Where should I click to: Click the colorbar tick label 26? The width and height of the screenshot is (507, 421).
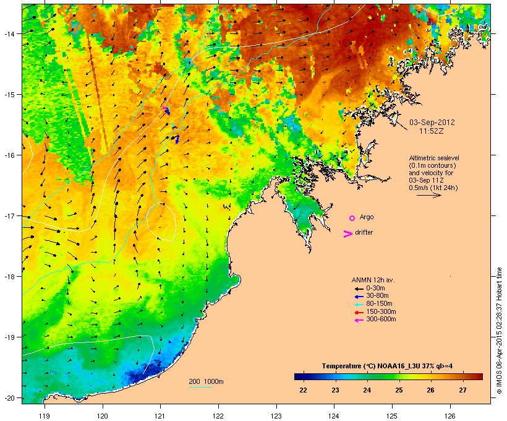pyautogui.click(x=431, y=390)
